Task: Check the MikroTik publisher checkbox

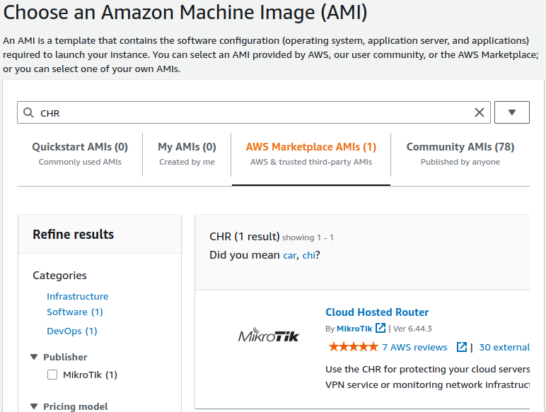Action: (52, 375)
